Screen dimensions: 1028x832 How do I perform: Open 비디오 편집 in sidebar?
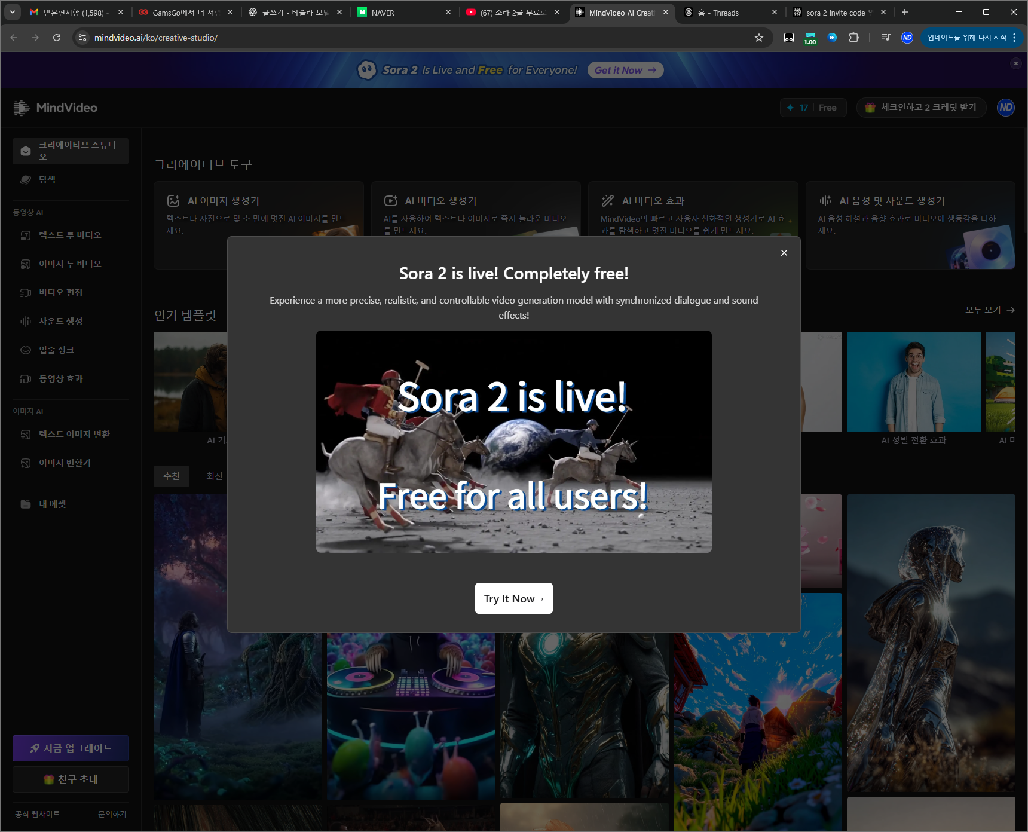71,292
